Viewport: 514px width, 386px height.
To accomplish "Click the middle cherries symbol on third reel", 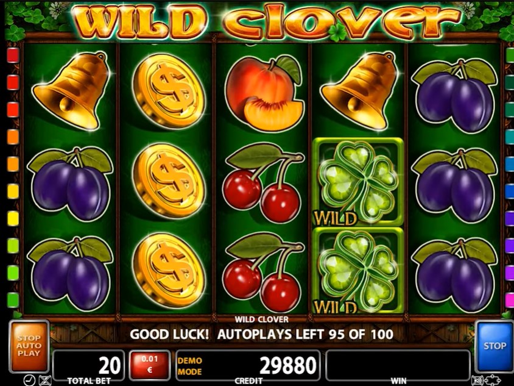I will coord(263,183).
